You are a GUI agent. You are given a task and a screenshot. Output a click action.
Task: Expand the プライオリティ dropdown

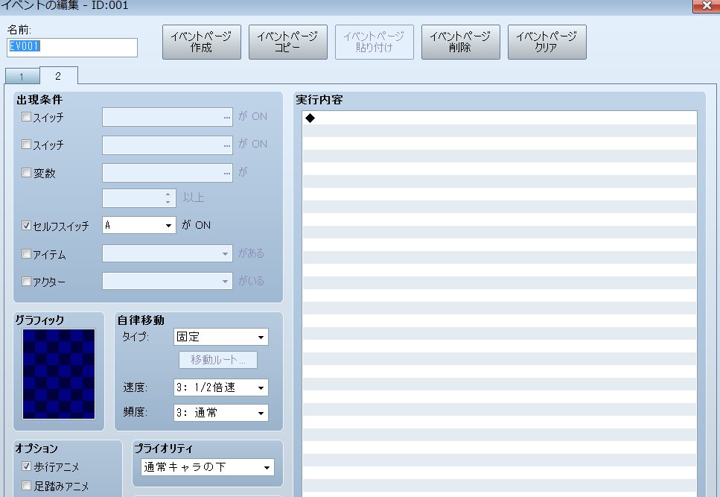[x=208, y=467]
